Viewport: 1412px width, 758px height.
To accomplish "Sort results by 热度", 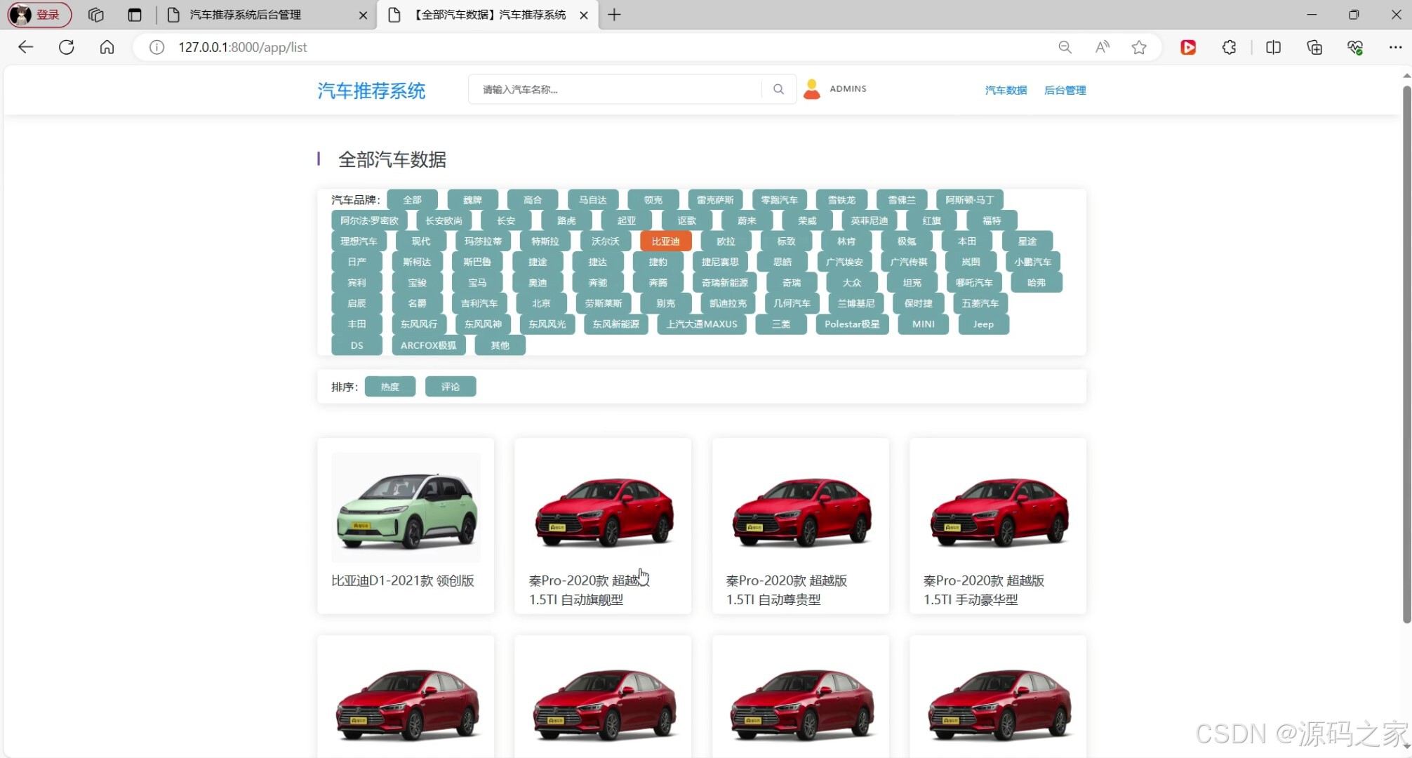I will click(390, 386).
